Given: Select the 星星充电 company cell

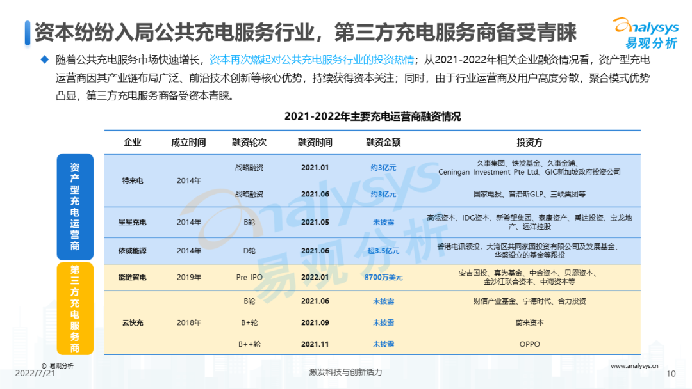Looking at the screenshot, I should point(133,222).
